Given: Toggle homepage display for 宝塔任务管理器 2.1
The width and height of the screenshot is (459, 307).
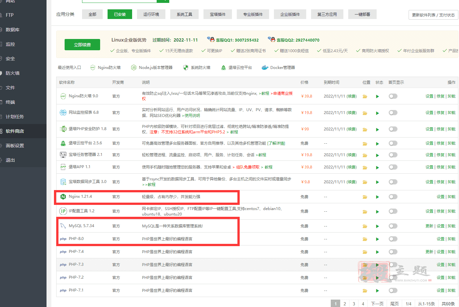Looking at the screenshot, I should [393, 155].
